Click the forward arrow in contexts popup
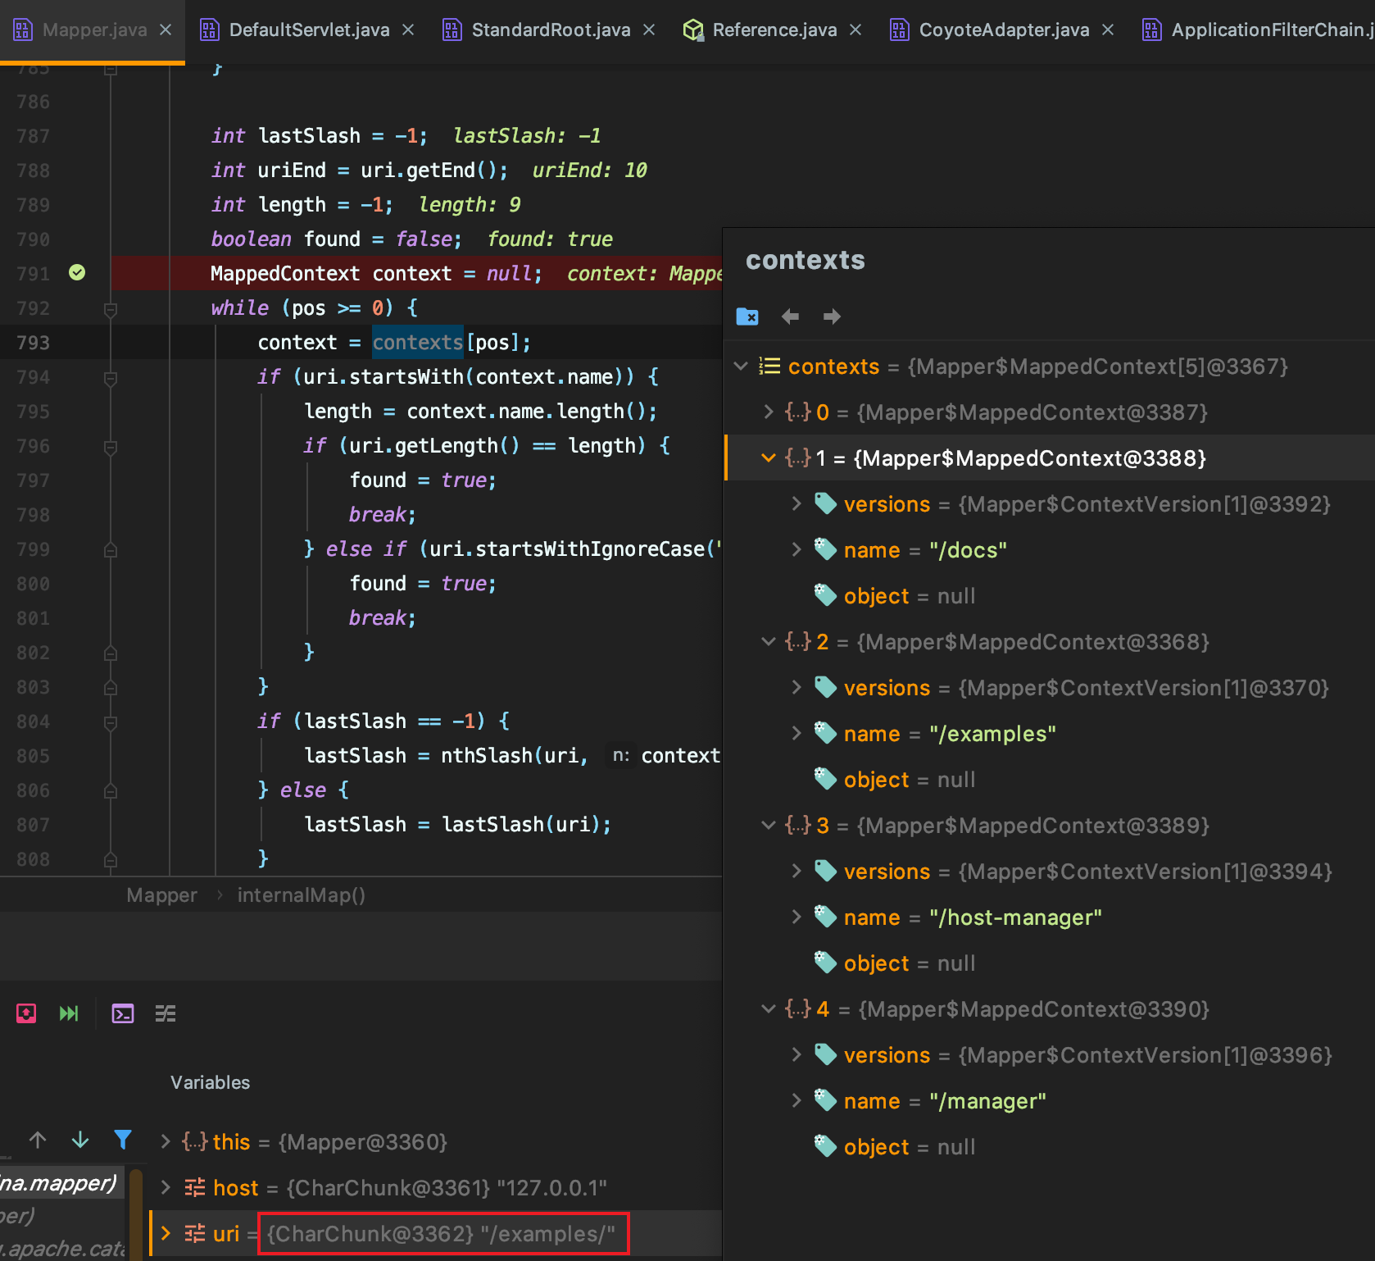 [x=832, y=316]
